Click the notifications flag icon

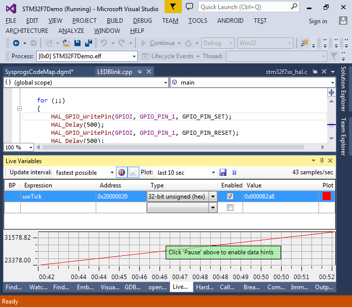point(173,7)
